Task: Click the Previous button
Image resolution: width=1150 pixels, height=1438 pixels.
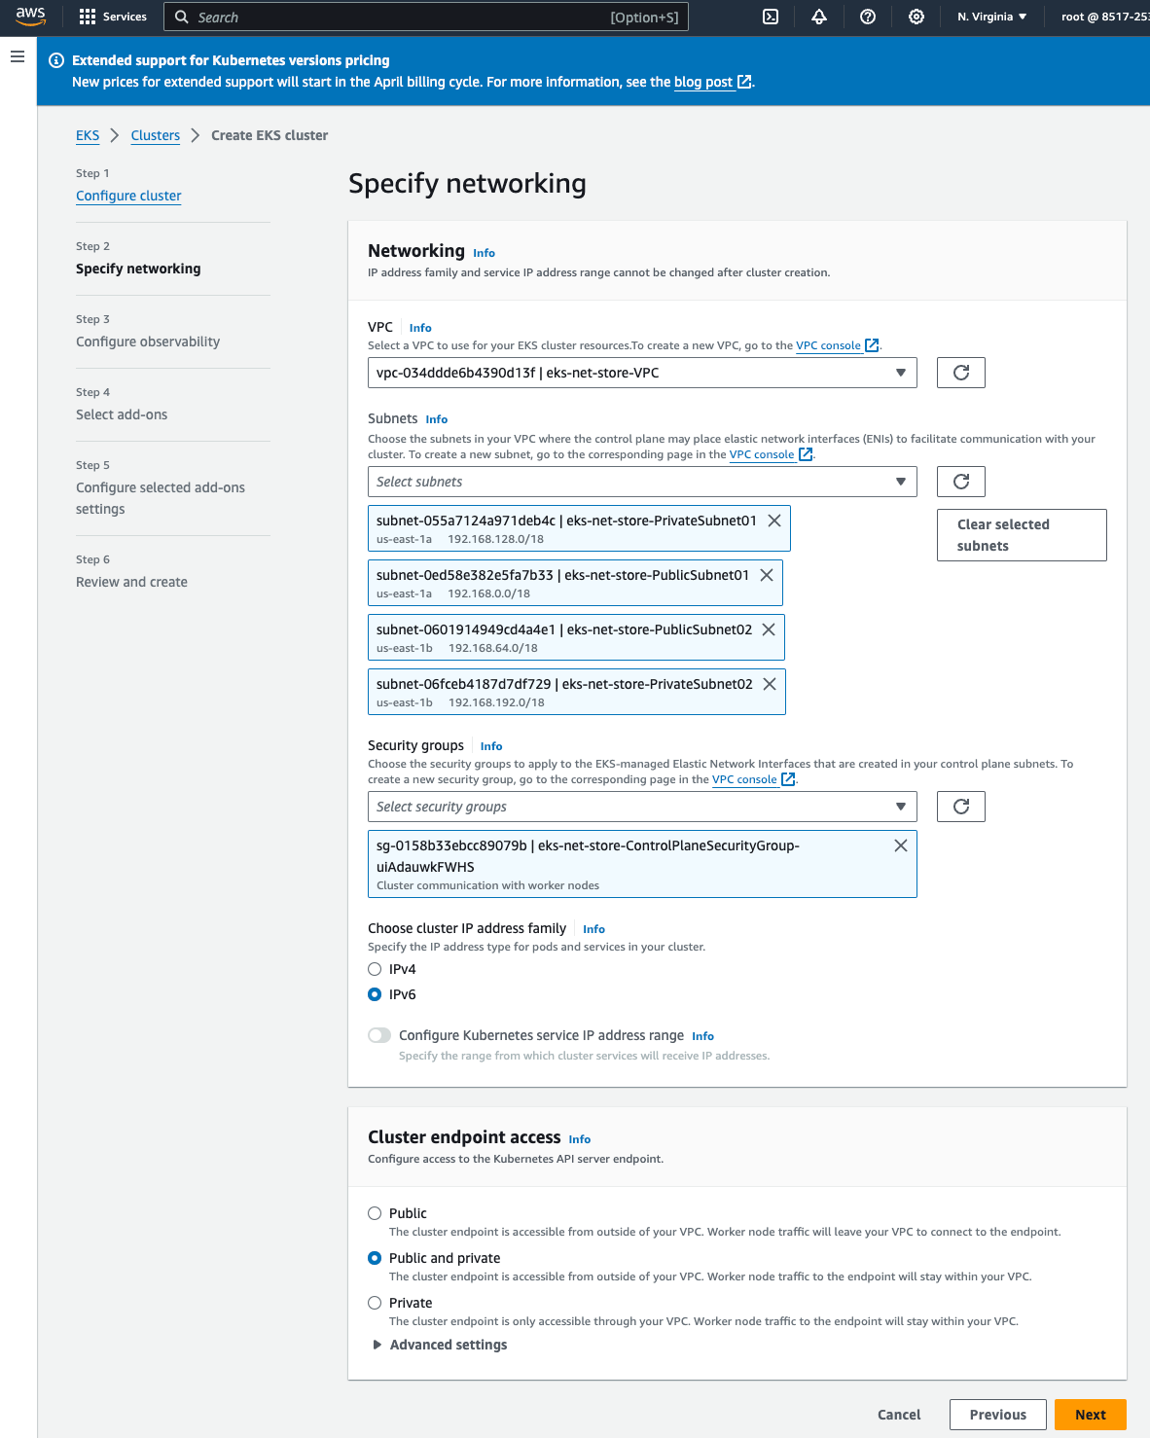Action: pos(998,1415)
